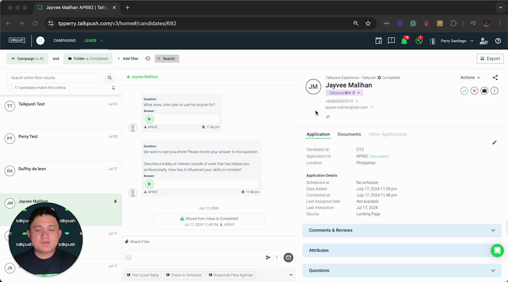
Task: Expand the Attributes section
Action: 402,250
